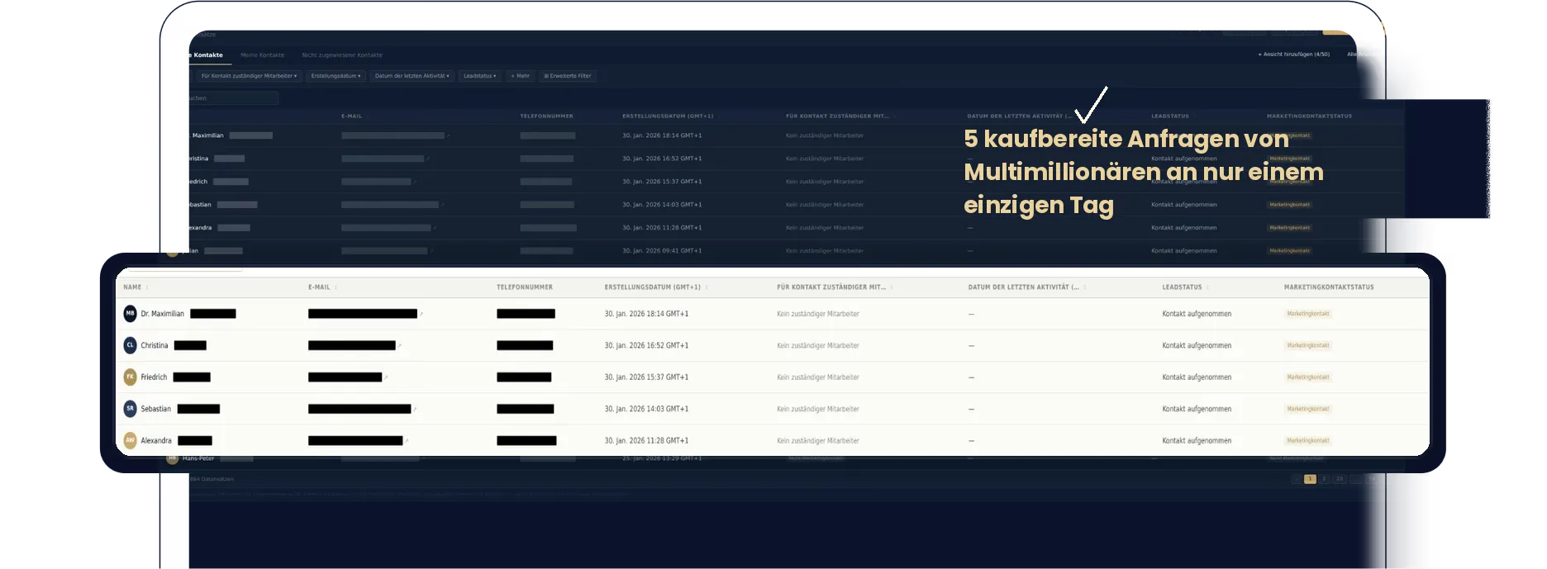Open the Leadstatus filter dropdown
The height and width of the screenshot is (569, 1547).
(479, 76)
